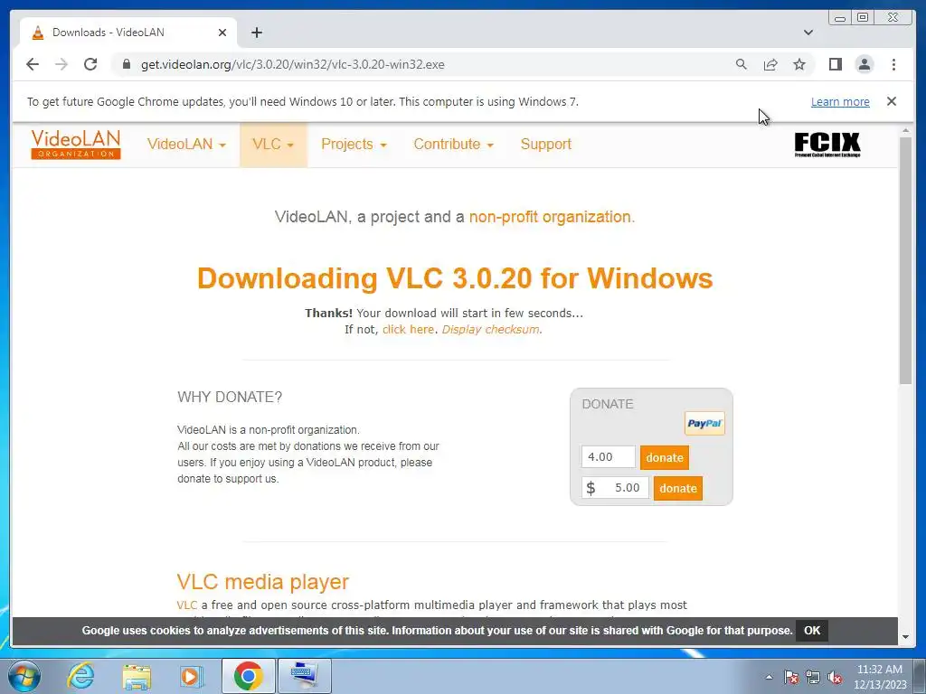Toggle the Chrome side panel
This screenshot has width=926, height=694.
coord(835,64)
